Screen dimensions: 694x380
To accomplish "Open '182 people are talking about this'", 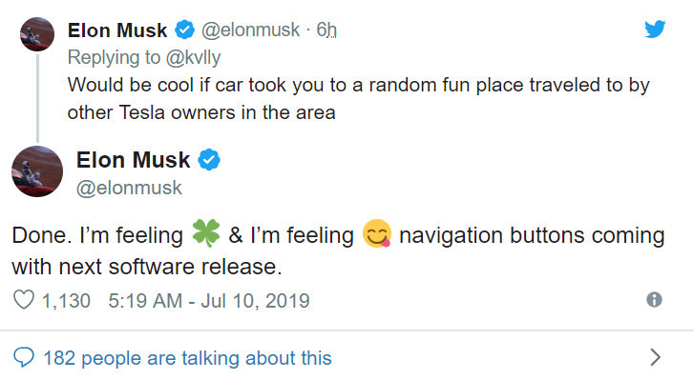I will [x=187, y=357].
